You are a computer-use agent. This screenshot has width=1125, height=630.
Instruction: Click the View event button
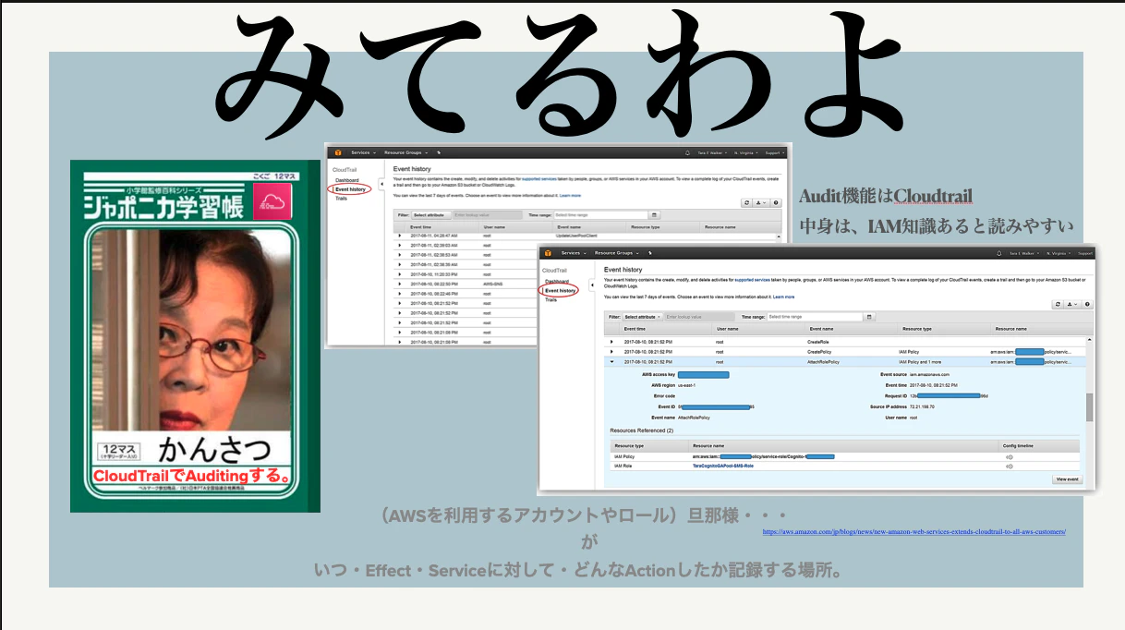tap(1066, 479)
